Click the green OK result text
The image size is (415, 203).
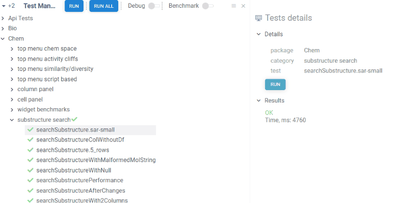click(269, 112)
